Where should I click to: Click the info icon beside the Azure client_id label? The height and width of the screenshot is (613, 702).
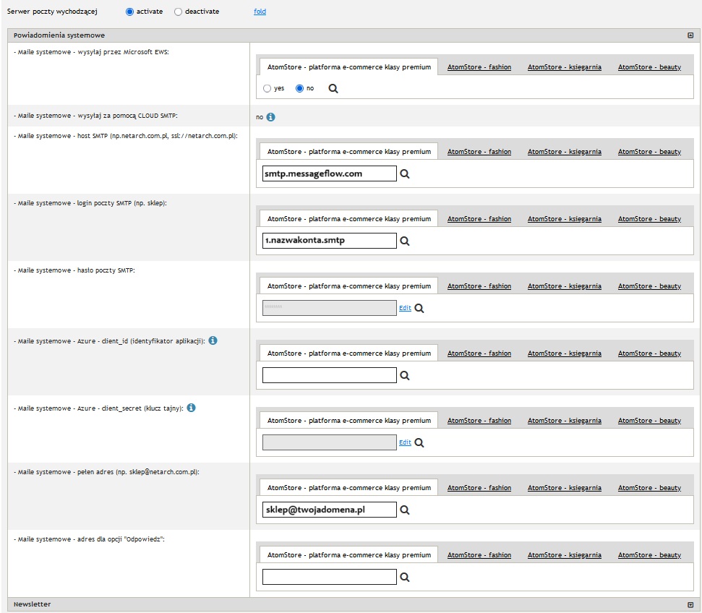pyautogui.click(x=213, y=340)
